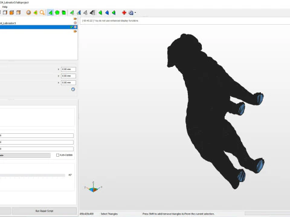Choose the green cube Select Shells tool
Screen dimensions: 290x217
coord(64,13)
